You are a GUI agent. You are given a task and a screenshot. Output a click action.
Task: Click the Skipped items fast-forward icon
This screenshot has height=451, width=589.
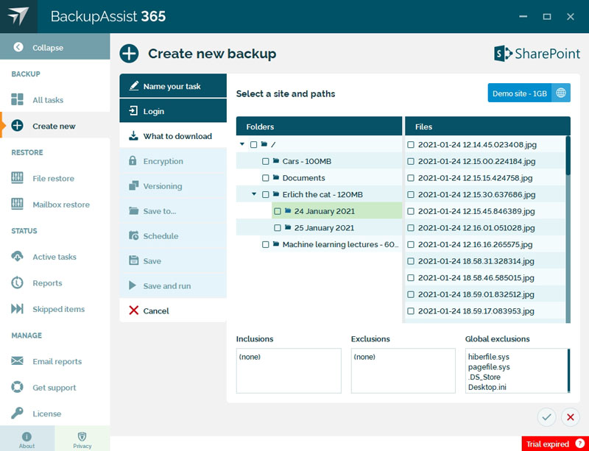(17, 309)
